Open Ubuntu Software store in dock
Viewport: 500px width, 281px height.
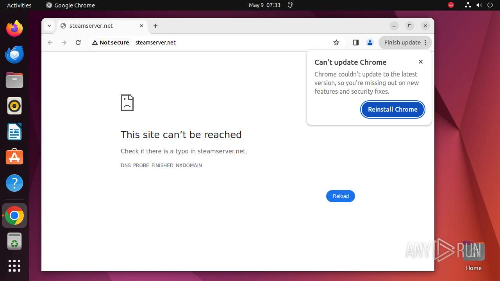pyautogui.click(x=14, y=157)
